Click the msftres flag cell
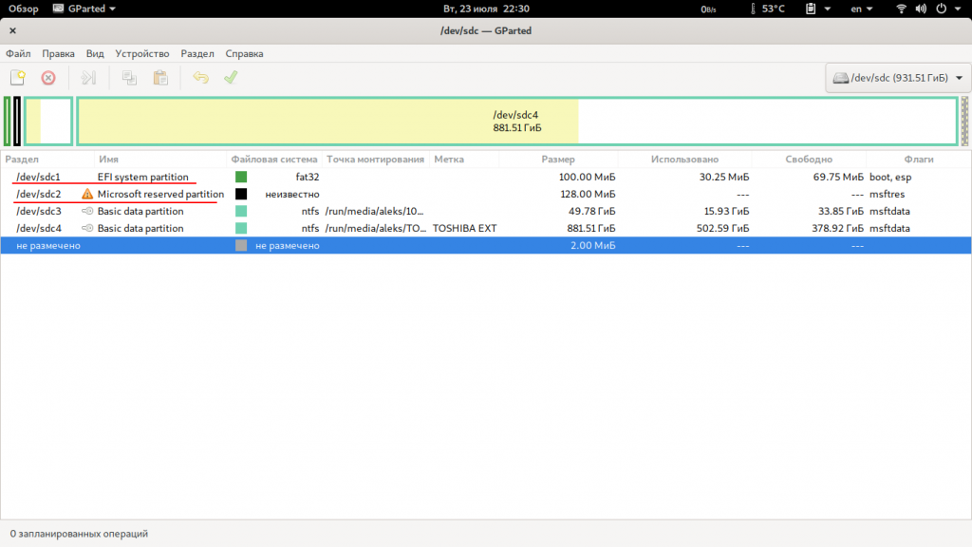 pos(887,194)
